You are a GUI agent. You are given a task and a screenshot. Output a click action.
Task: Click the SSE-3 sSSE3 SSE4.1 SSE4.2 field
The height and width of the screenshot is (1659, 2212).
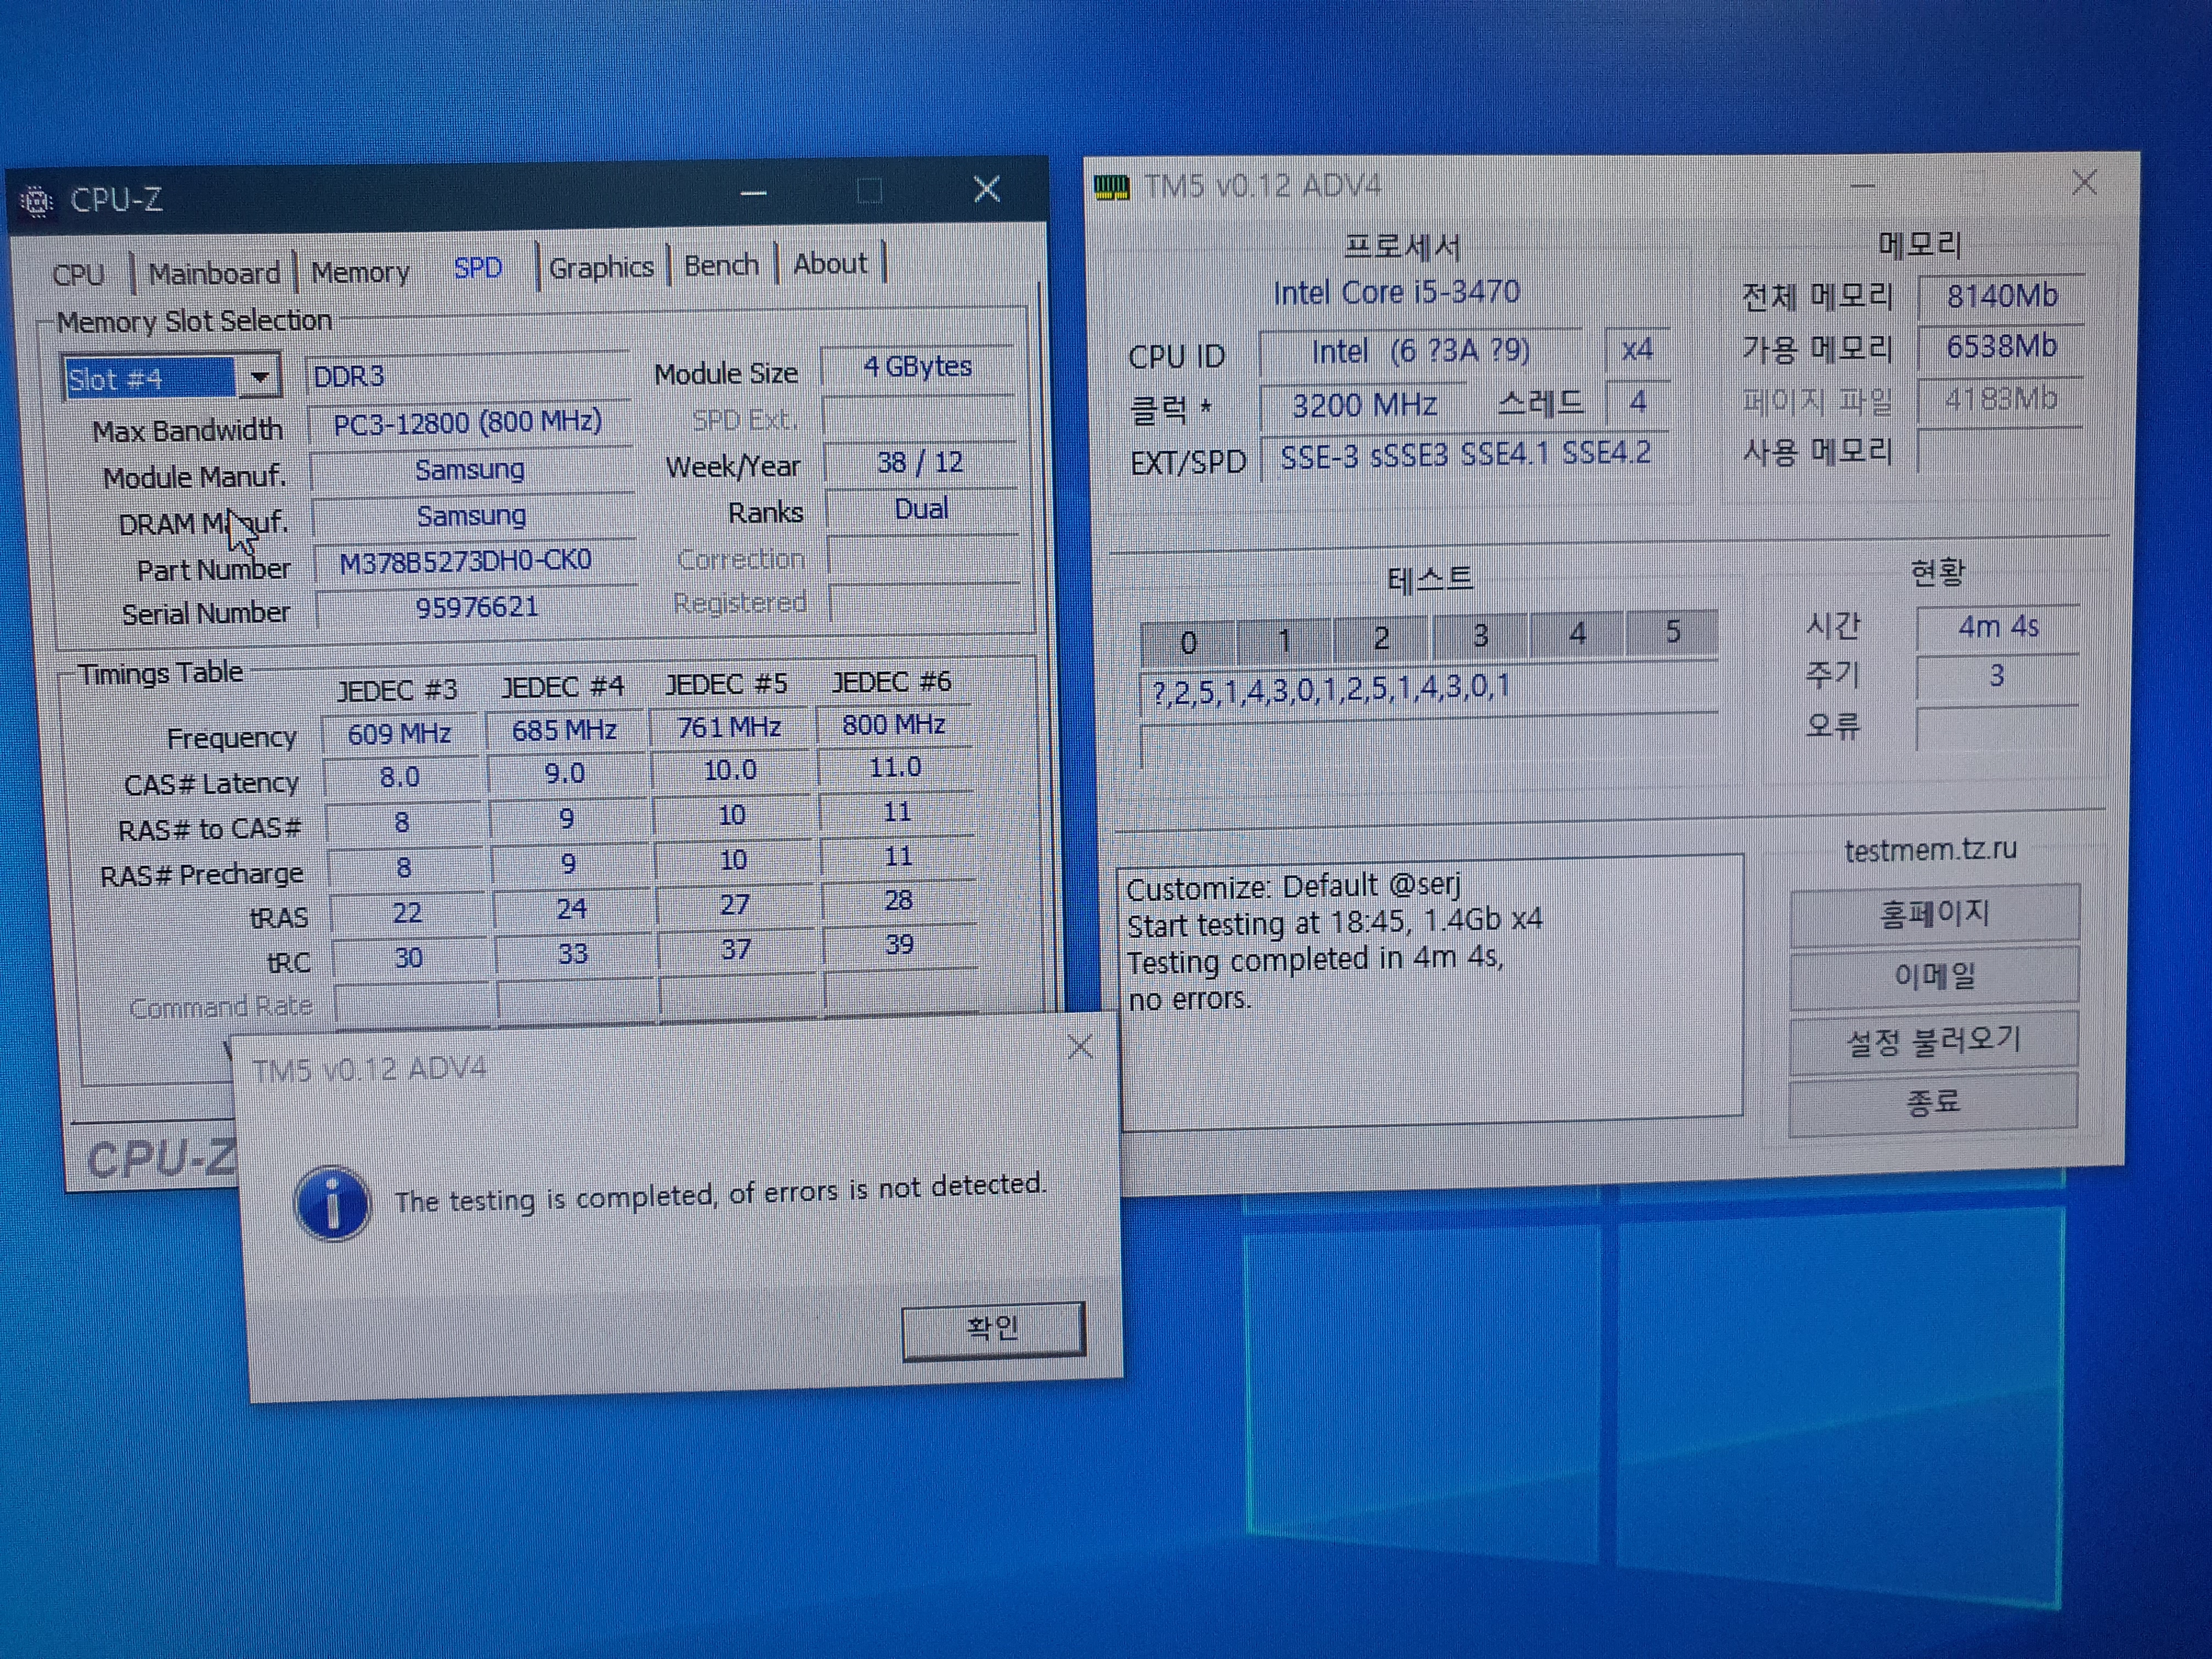click(1466, 455)
